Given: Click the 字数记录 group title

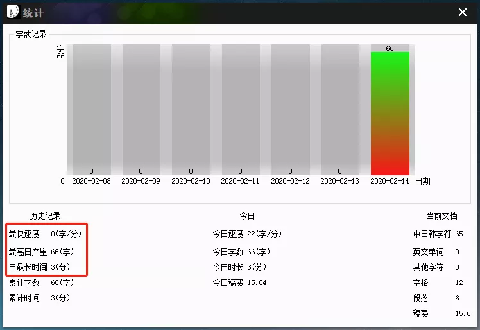Looking at the screenshot, I should [31, 34].
